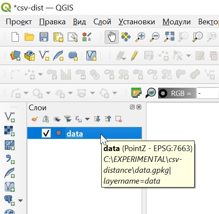The width and height of the screenshot is (219, 214).
Task: Create new Shapefile layer icon
Action: [44, 56]
